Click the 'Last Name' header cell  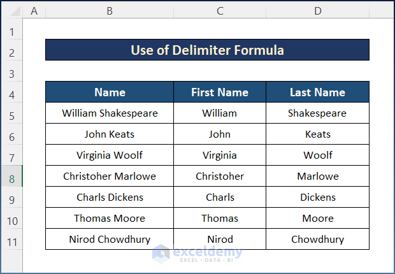pos(317,92)
